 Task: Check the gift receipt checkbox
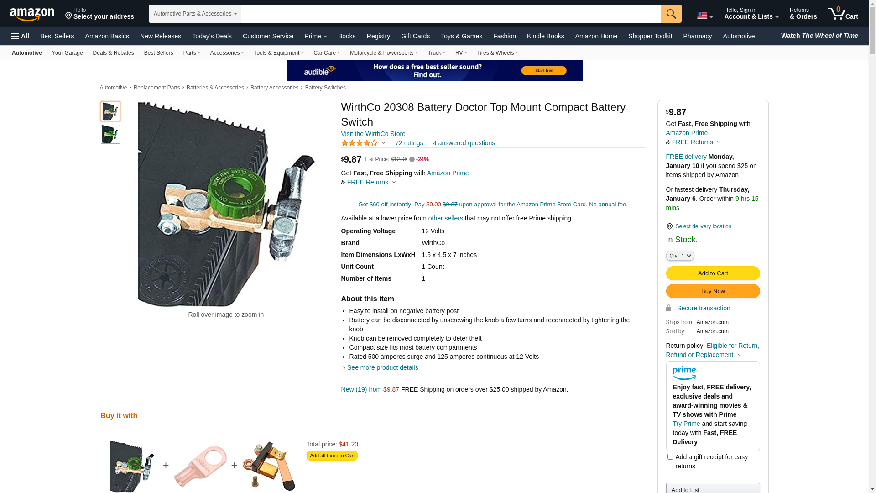[x=670, y=457]
